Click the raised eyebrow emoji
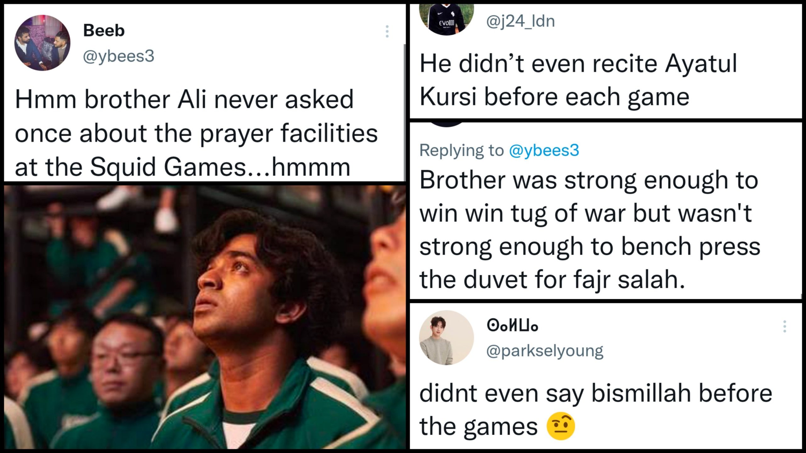 click(561, 426)
